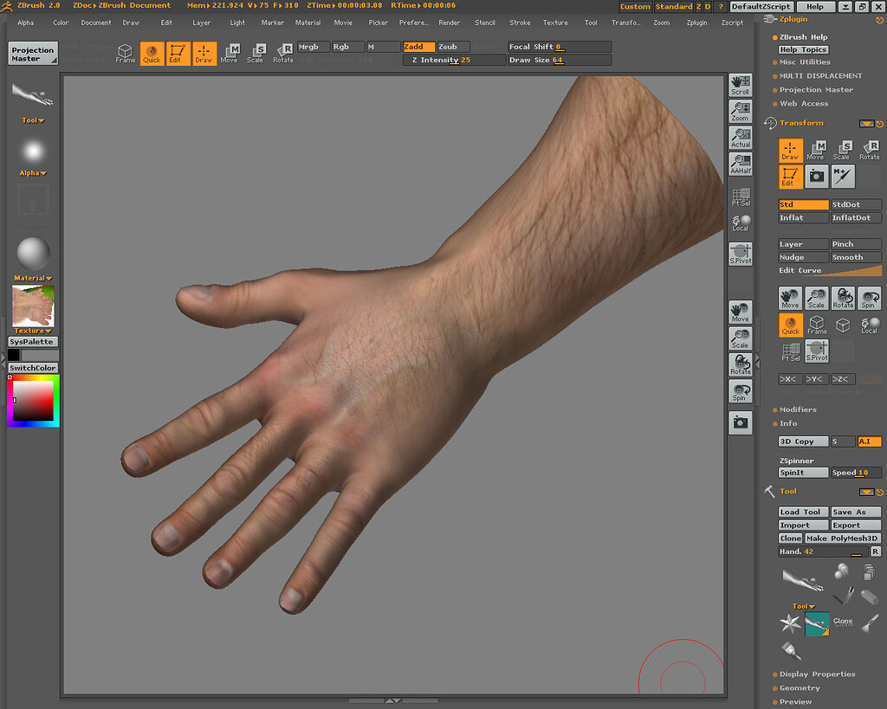Viewport: 887px width, 709px height.
Task: Click the canvas Zoom icon
Action: (x=740, y=110)
